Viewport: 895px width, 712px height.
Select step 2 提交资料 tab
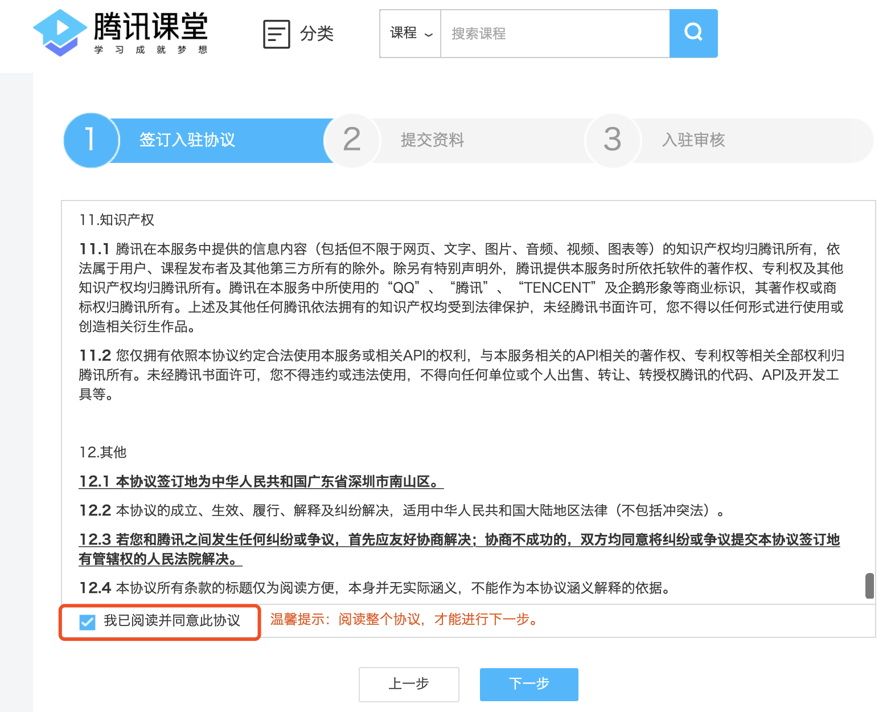460,140
